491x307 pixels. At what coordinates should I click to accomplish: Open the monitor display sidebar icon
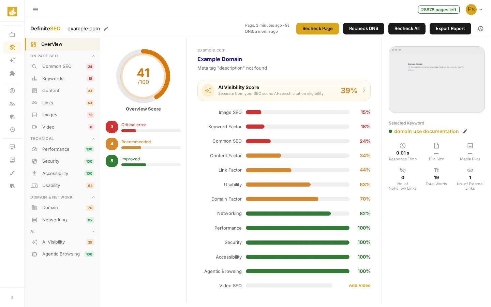(12, 147)
